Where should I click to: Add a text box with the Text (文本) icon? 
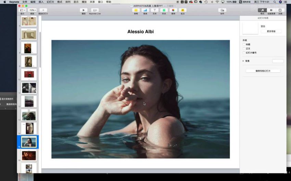click(155, 10)
